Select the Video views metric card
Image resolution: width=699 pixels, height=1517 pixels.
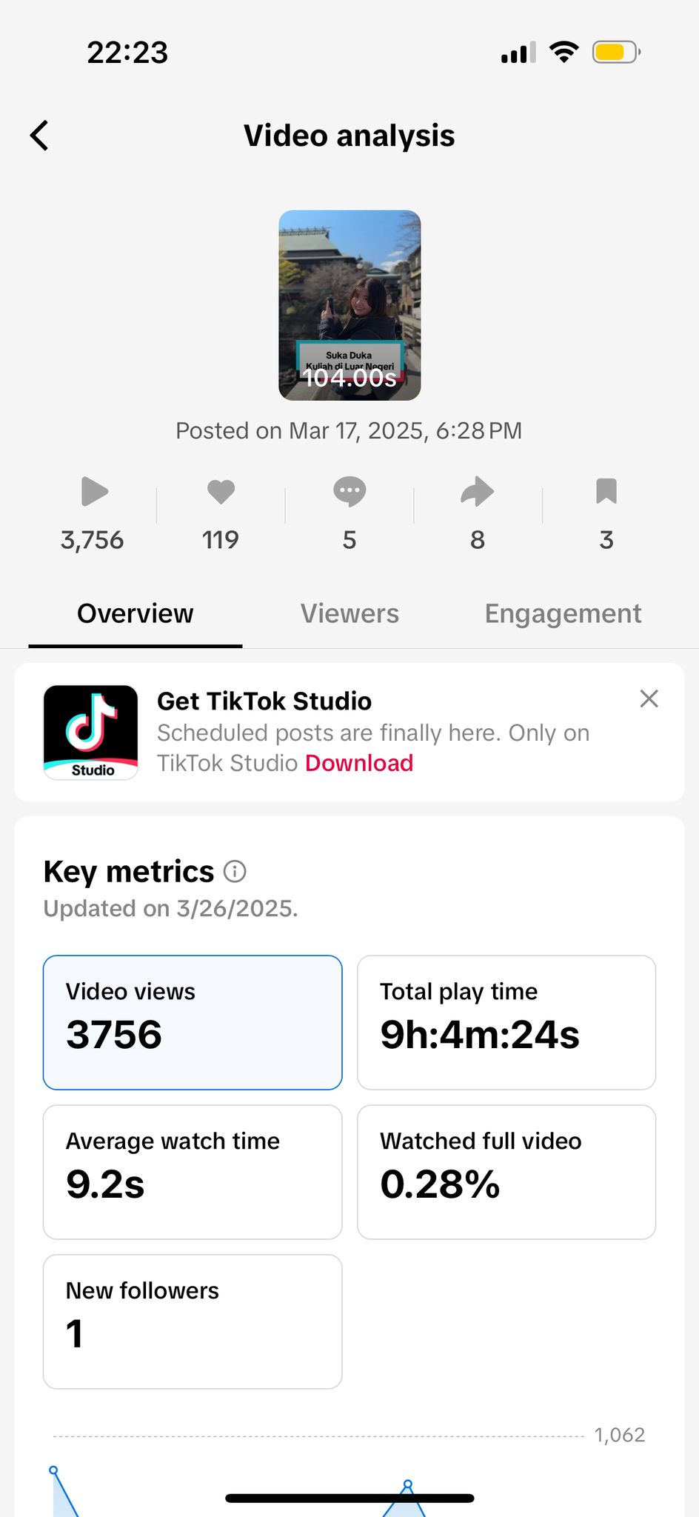193,1022
